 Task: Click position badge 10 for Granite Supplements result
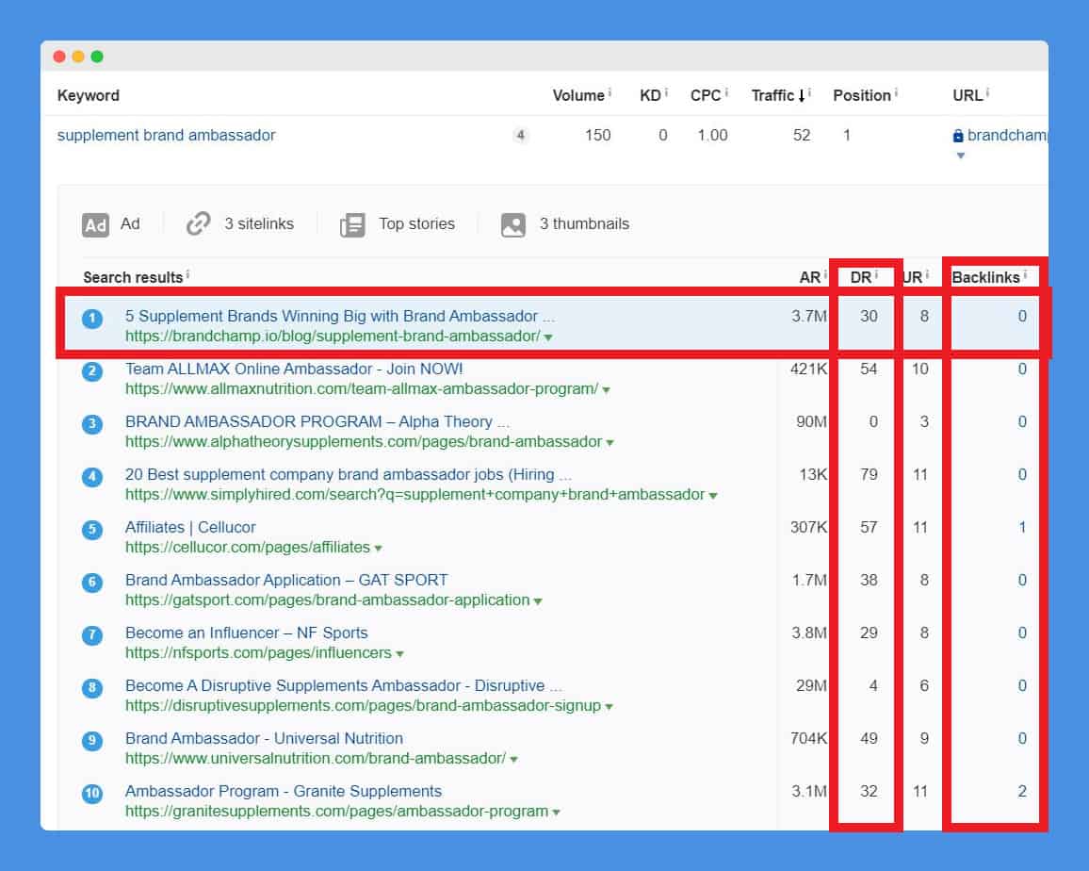coord(91,794)
